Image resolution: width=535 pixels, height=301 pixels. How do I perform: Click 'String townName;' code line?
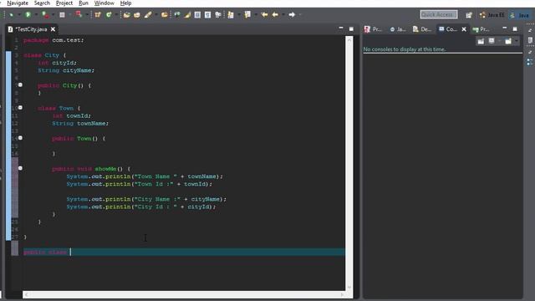(80, 123)
